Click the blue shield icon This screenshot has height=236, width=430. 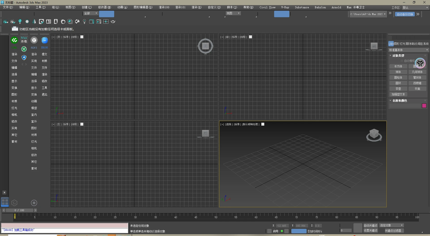pyautogui.click(x=24, y=57)
